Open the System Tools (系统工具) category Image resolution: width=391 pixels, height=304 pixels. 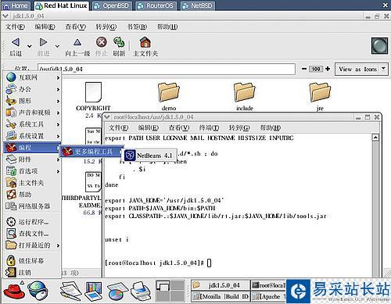click(33, 124)
